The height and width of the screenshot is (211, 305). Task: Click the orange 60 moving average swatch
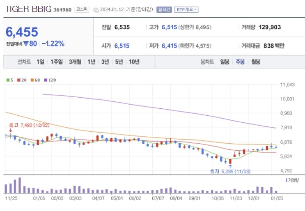click(x=32, y=80)
